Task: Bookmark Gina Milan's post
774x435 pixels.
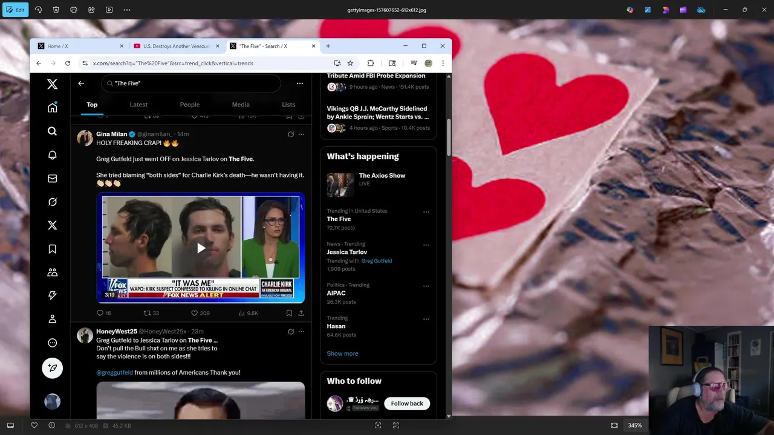Action: (x=289, y=313)
